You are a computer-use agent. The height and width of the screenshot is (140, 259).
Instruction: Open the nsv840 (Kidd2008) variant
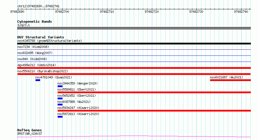tap(32, 59)
